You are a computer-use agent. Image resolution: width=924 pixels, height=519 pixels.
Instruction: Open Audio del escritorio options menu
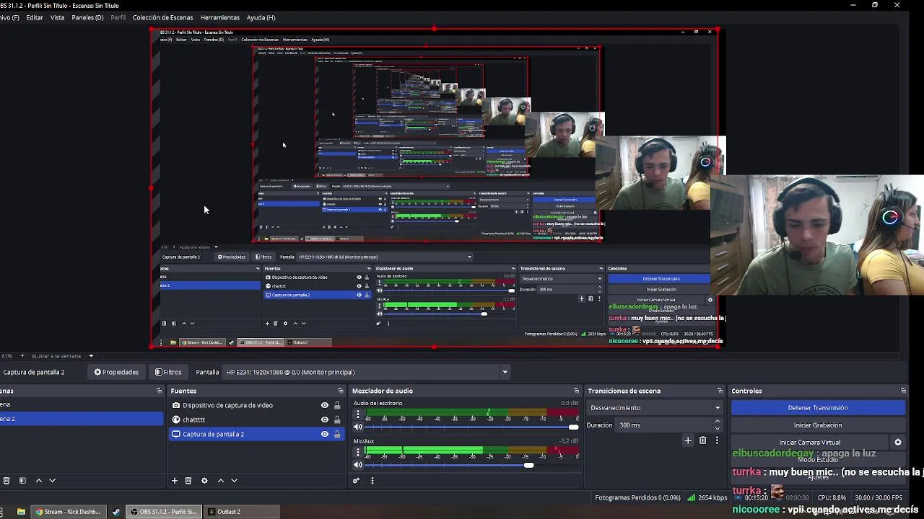click(357, 414)
